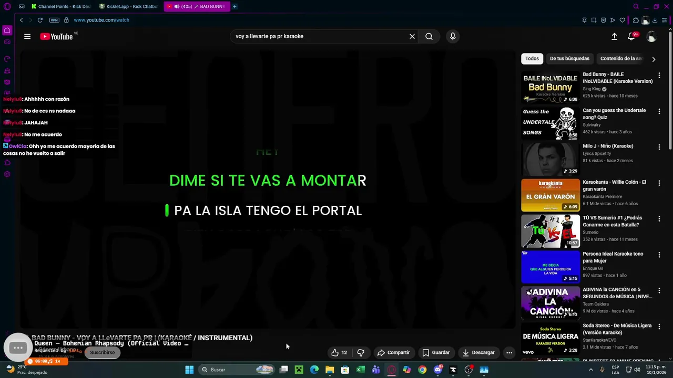Open Discord from the taskbar

point(438,370)
